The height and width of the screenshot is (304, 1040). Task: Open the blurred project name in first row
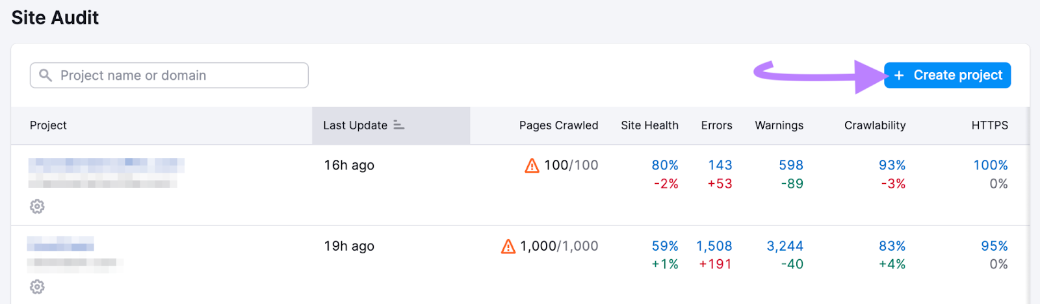107,165
